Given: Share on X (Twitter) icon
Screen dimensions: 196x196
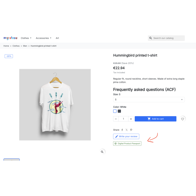Looking at the screenshot, I should [x=127, y=130].
